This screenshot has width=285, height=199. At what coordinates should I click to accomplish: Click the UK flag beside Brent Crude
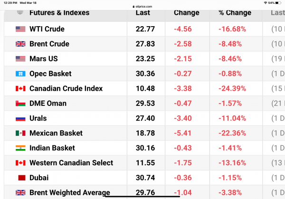pyautogui.click(x=20, y=44)
